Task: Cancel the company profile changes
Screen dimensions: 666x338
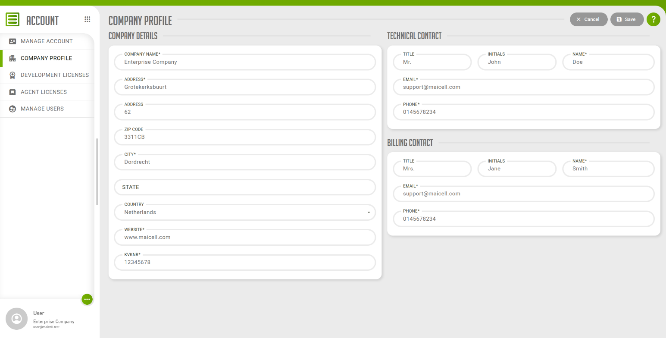Action: coord(588,19)
